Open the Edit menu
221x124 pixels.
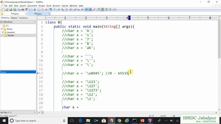coord(11,6)
